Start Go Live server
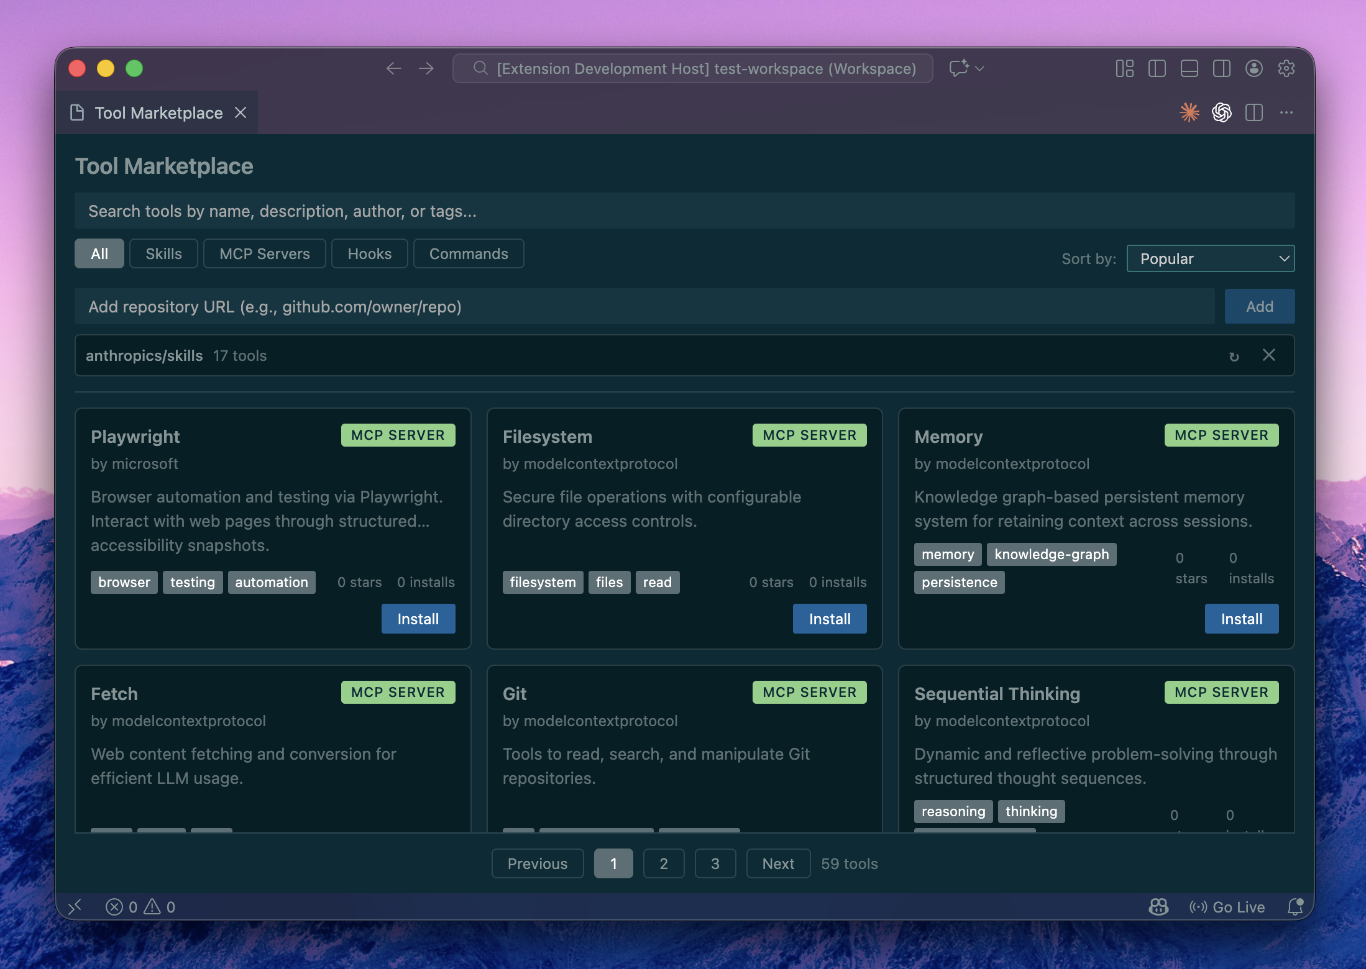The width and height of the screenshot is (1366, 969). click(1227, 907)
